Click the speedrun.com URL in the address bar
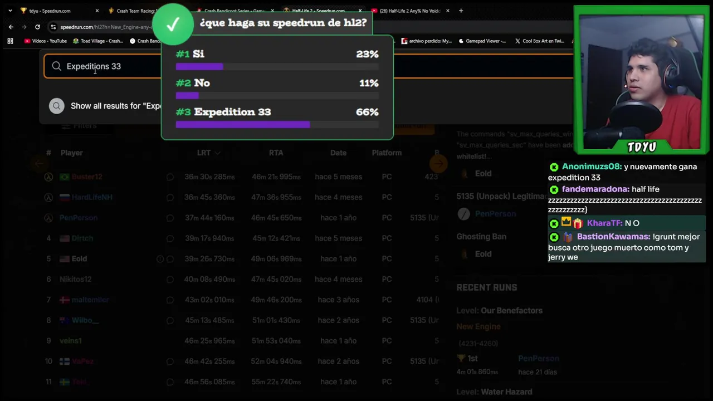The image size is (713, 401). (106, 27)
